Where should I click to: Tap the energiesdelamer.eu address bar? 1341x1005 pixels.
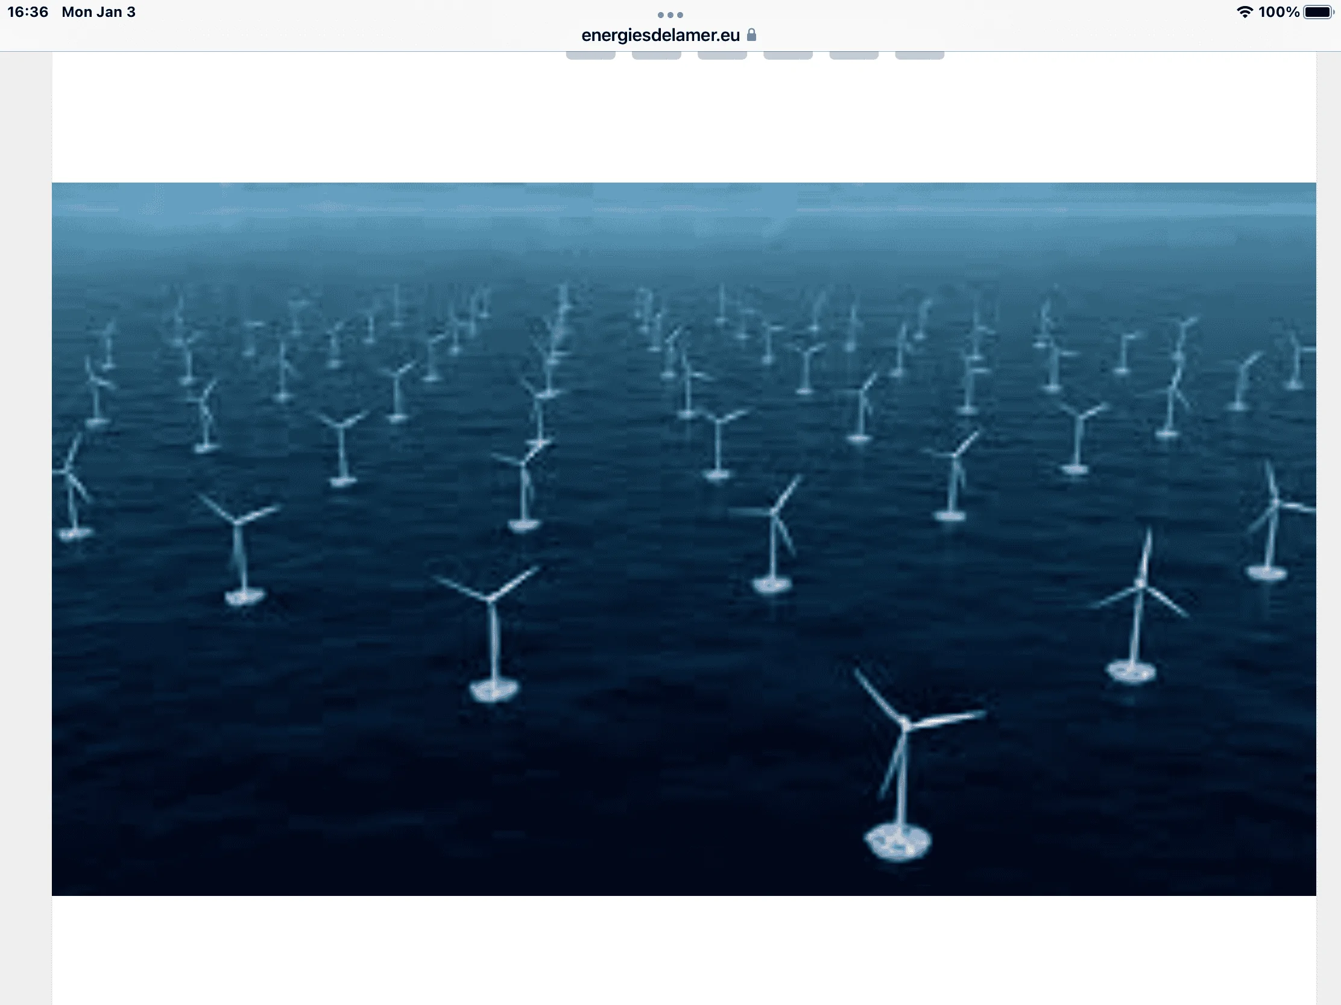coord(669,35)
